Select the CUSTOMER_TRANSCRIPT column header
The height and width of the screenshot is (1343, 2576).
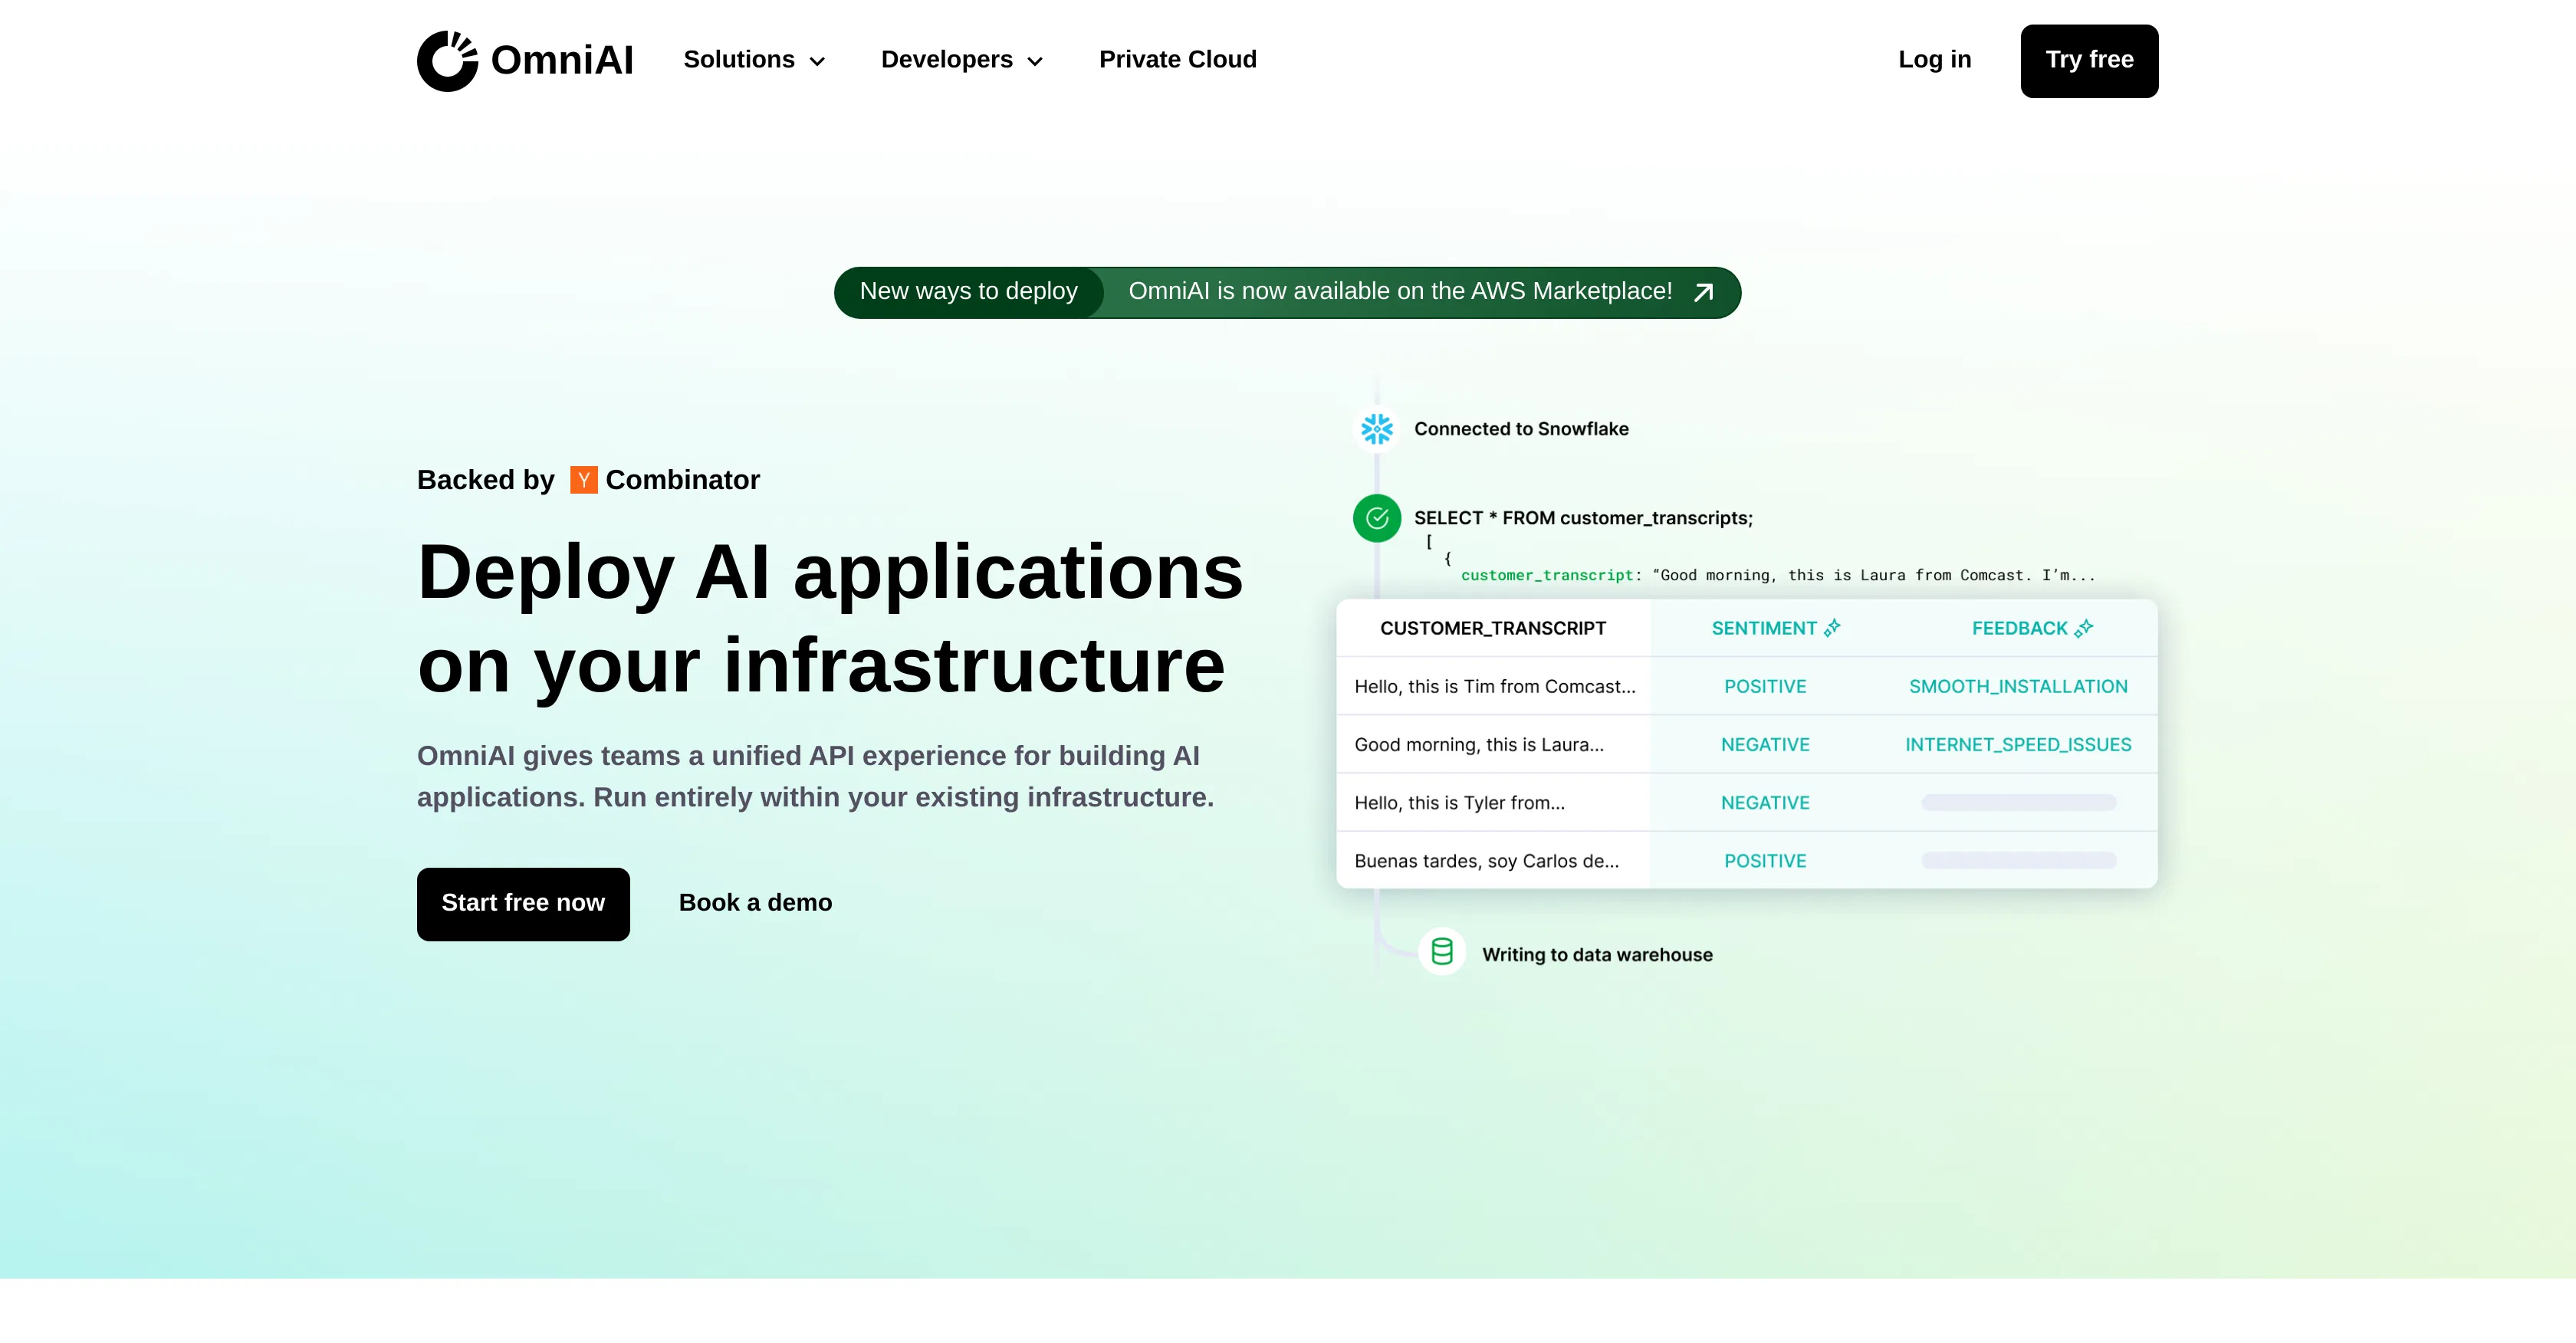(1493, 628)
